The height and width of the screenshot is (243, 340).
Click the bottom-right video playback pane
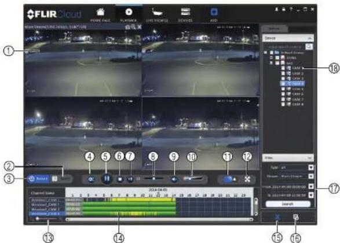[200, 132]
